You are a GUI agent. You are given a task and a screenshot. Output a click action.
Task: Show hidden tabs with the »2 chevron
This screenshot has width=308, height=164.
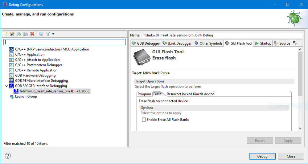tap(295, 43)
